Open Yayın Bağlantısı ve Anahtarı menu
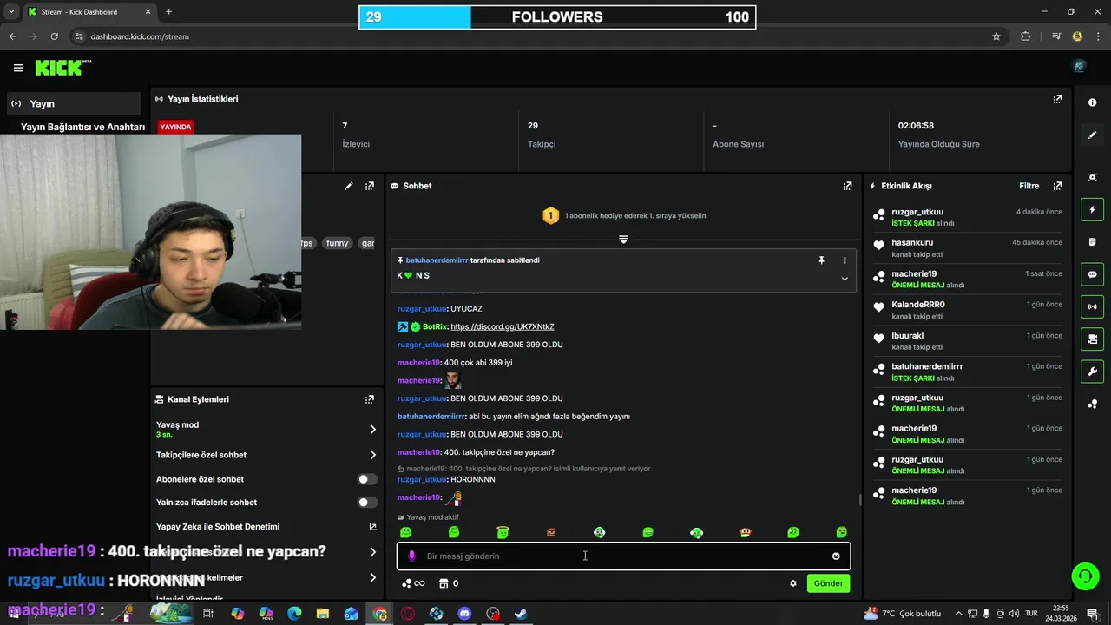1111x625 pixels. (82, 127)
